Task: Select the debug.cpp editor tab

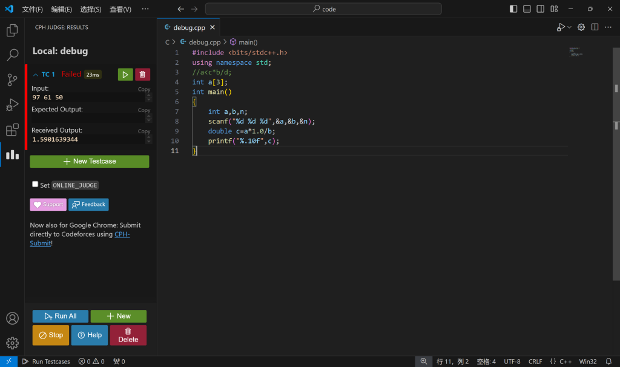Action: tap(188, 27)
